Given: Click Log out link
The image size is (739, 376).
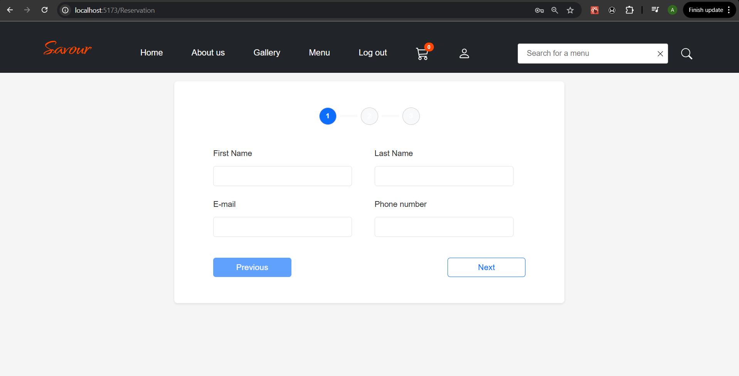Looking at the screenshot, I should click(372, 53).
